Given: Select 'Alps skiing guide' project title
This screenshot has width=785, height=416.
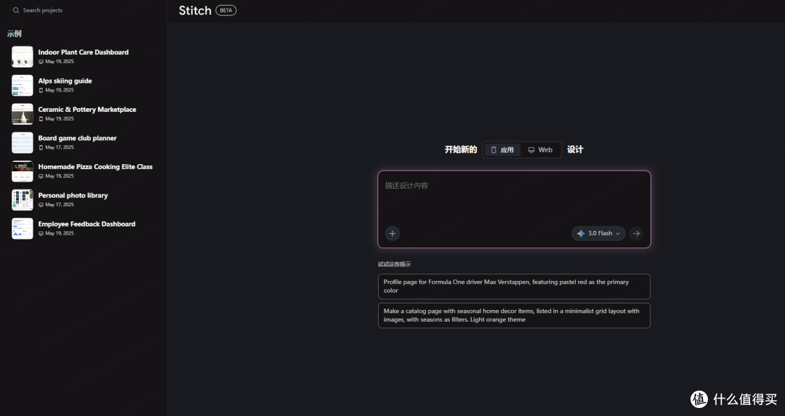Looking at the screenshot, I should [65, 81].
